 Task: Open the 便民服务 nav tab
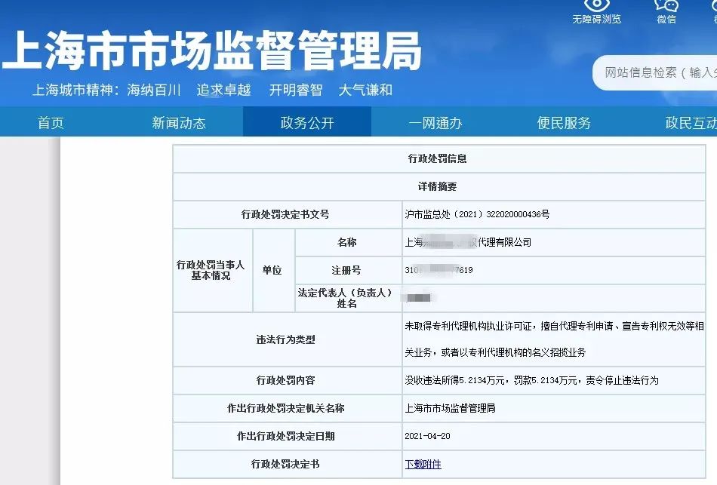tap(564, 122)
